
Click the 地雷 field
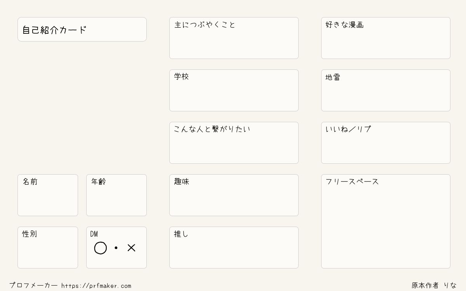386,90
